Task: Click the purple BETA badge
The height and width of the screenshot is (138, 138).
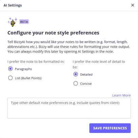Action: tap(24, 22)
